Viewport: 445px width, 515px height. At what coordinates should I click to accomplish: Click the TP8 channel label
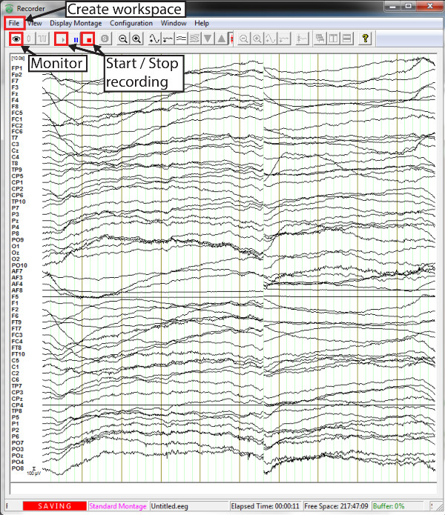(17, 411)
